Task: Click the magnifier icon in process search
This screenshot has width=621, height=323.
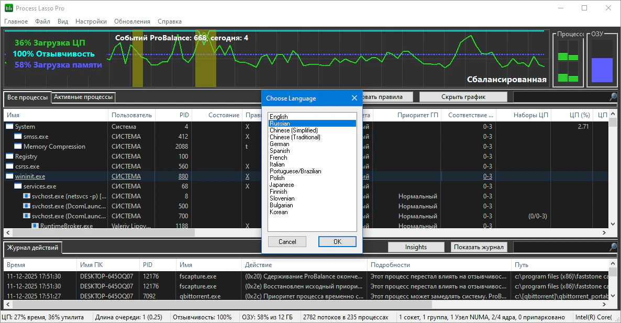Action: click(613, 97)
